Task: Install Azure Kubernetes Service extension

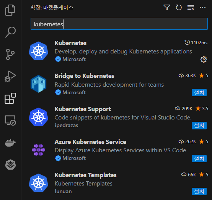Action: [x=199, y=159]
